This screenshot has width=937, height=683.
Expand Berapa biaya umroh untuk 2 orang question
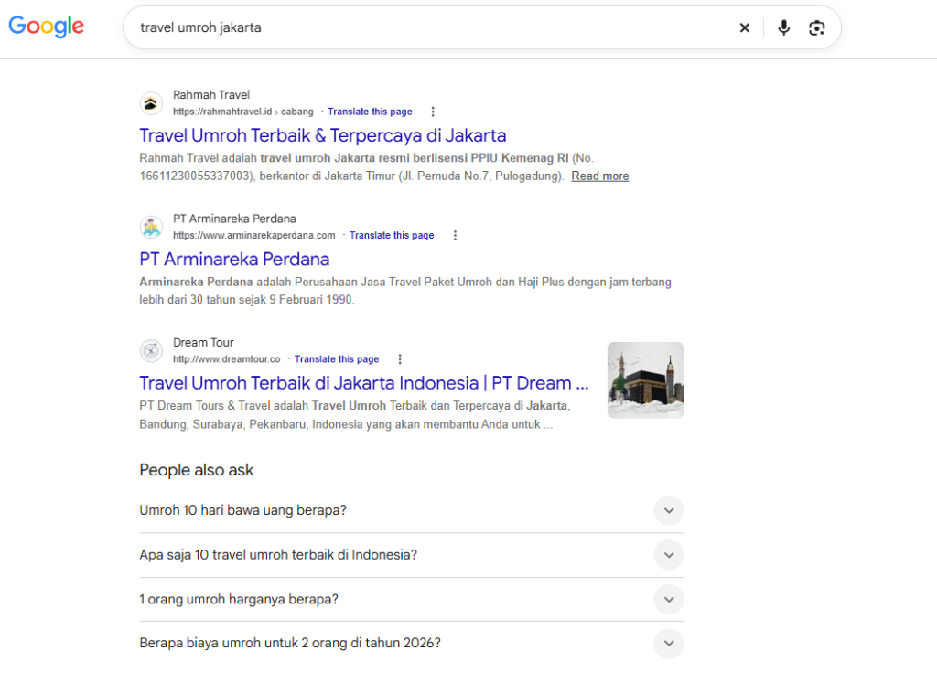coord(411,643)
